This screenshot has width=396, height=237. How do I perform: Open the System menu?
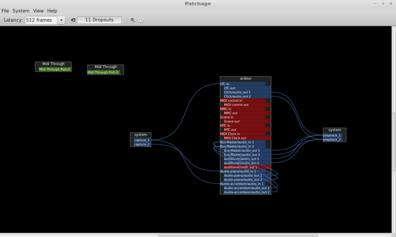(x=21, y=11)
